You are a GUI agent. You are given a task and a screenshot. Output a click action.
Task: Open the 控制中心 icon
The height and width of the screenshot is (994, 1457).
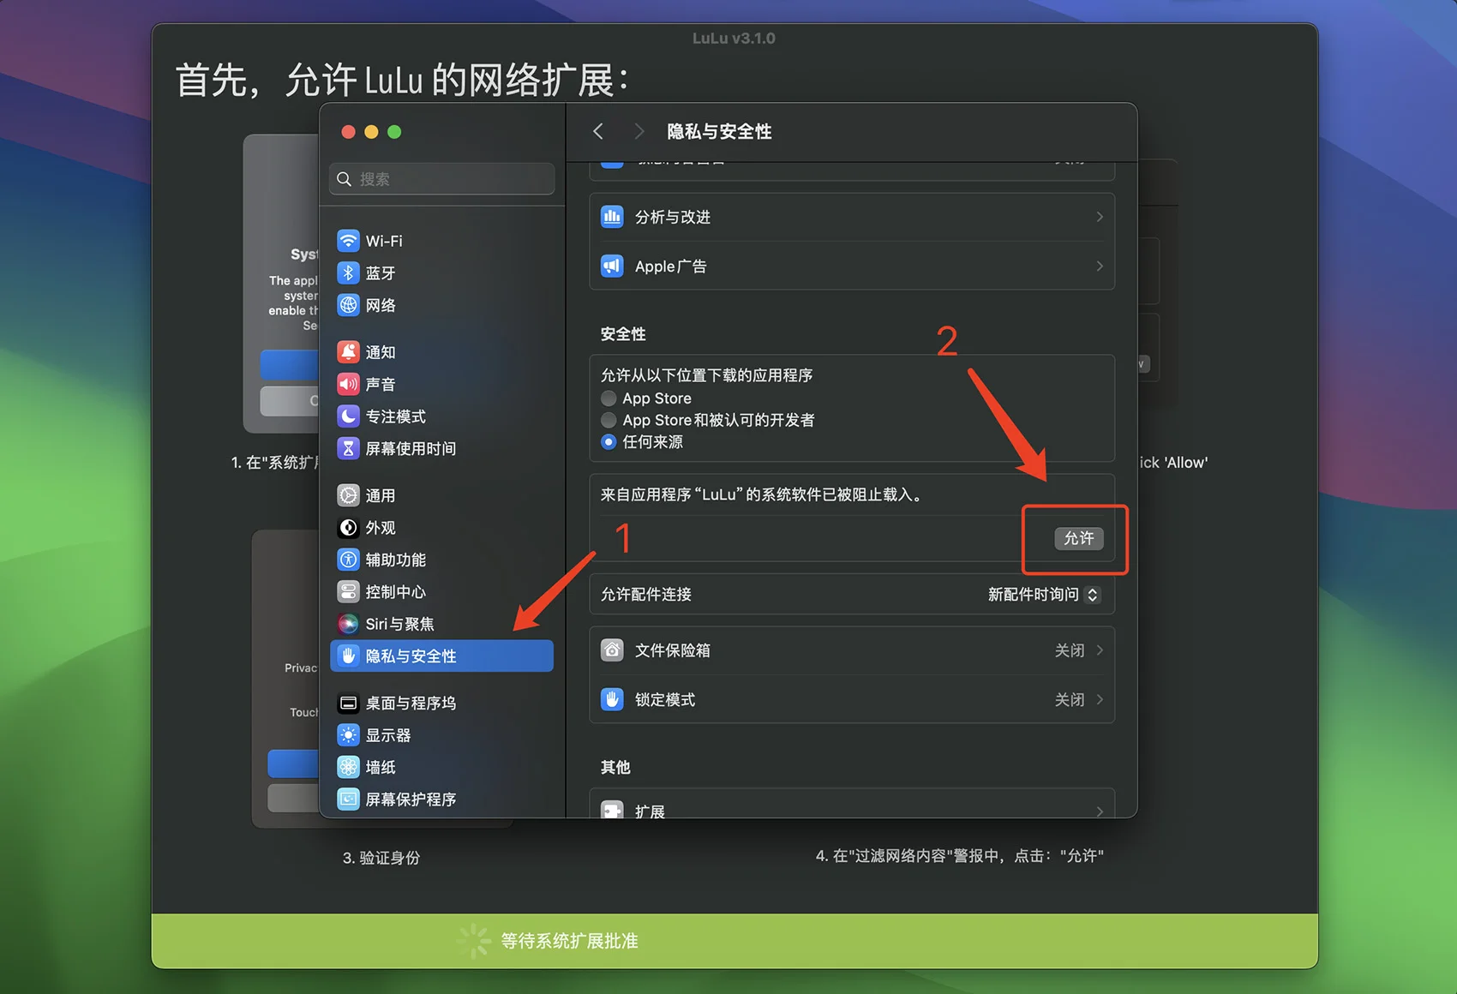pos(348,592)
